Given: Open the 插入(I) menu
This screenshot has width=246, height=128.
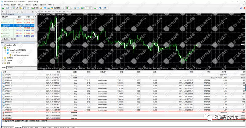Looking at the screenshot, I should (x=21, y=5).
